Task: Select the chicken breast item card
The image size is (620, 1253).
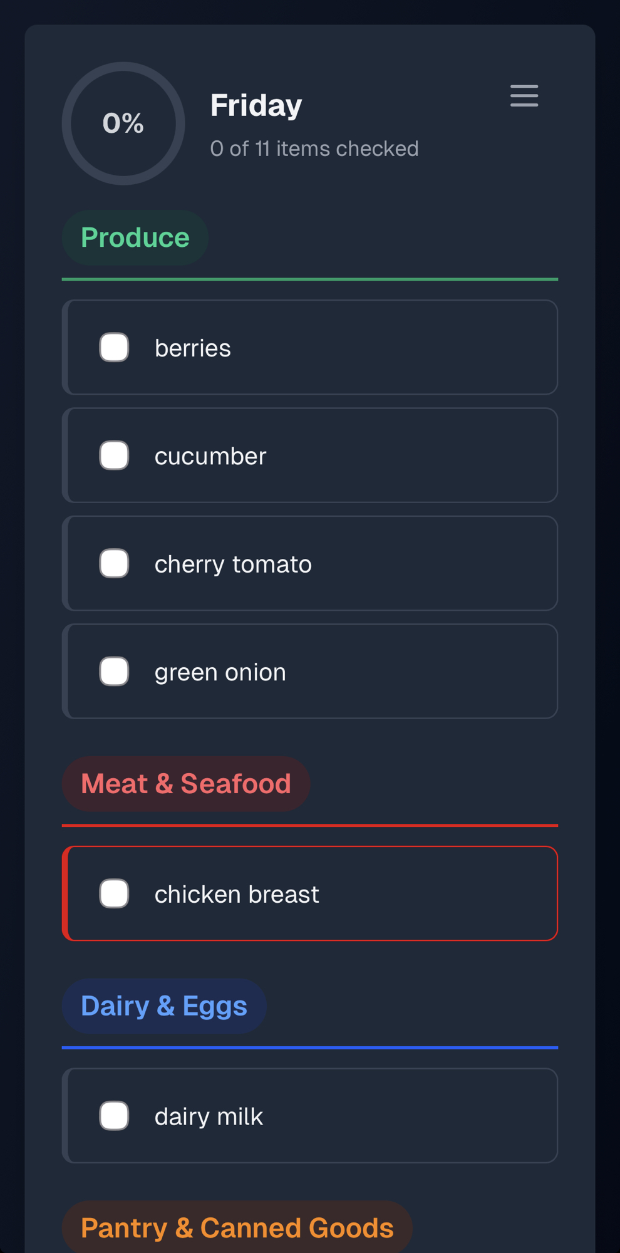Action: tap(407, 893)
